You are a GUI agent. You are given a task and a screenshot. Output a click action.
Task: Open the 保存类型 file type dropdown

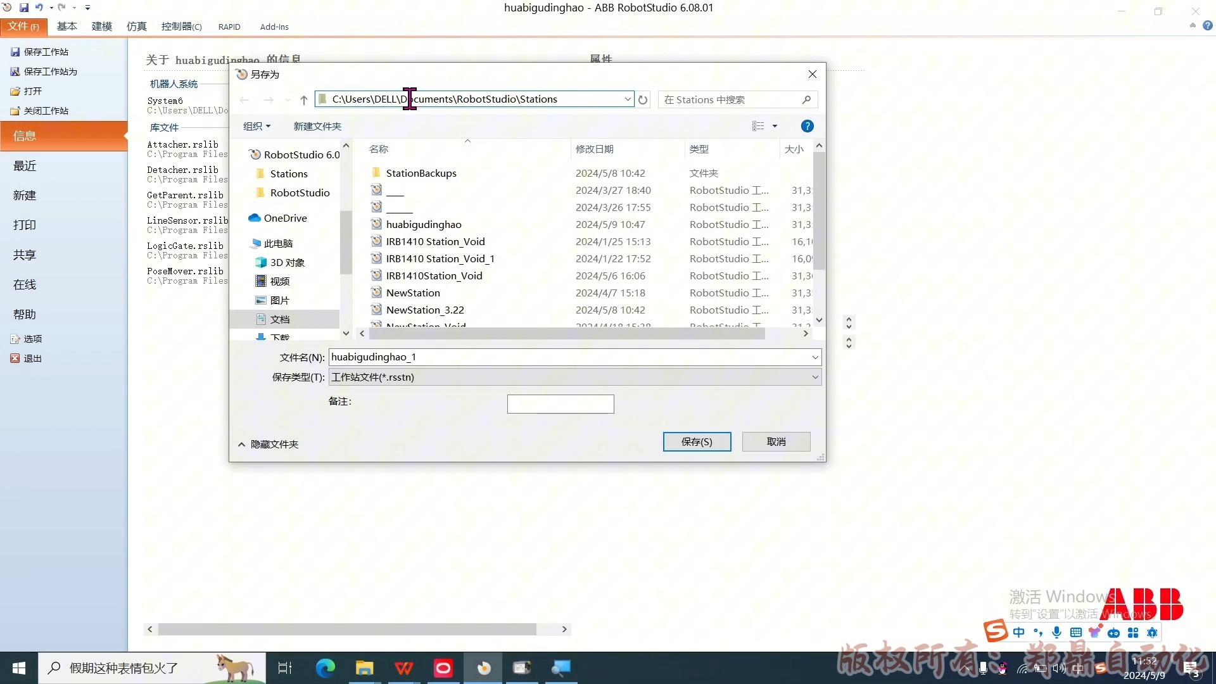[815, 377]
